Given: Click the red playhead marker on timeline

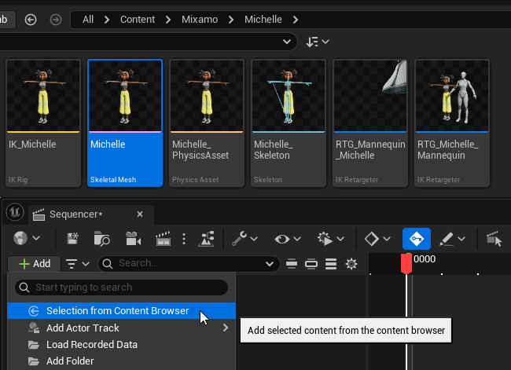Looking at the screenshot, I should [406, 264].
